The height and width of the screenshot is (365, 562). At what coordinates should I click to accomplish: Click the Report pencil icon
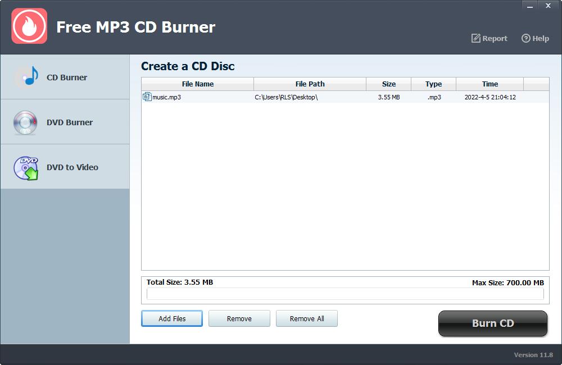point(475,38)
